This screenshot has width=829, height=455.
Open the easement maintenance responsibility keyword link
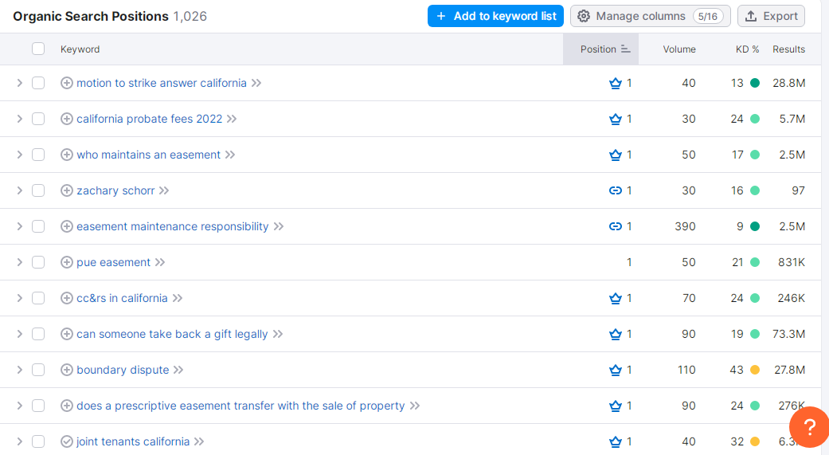(x=172, y=226)
